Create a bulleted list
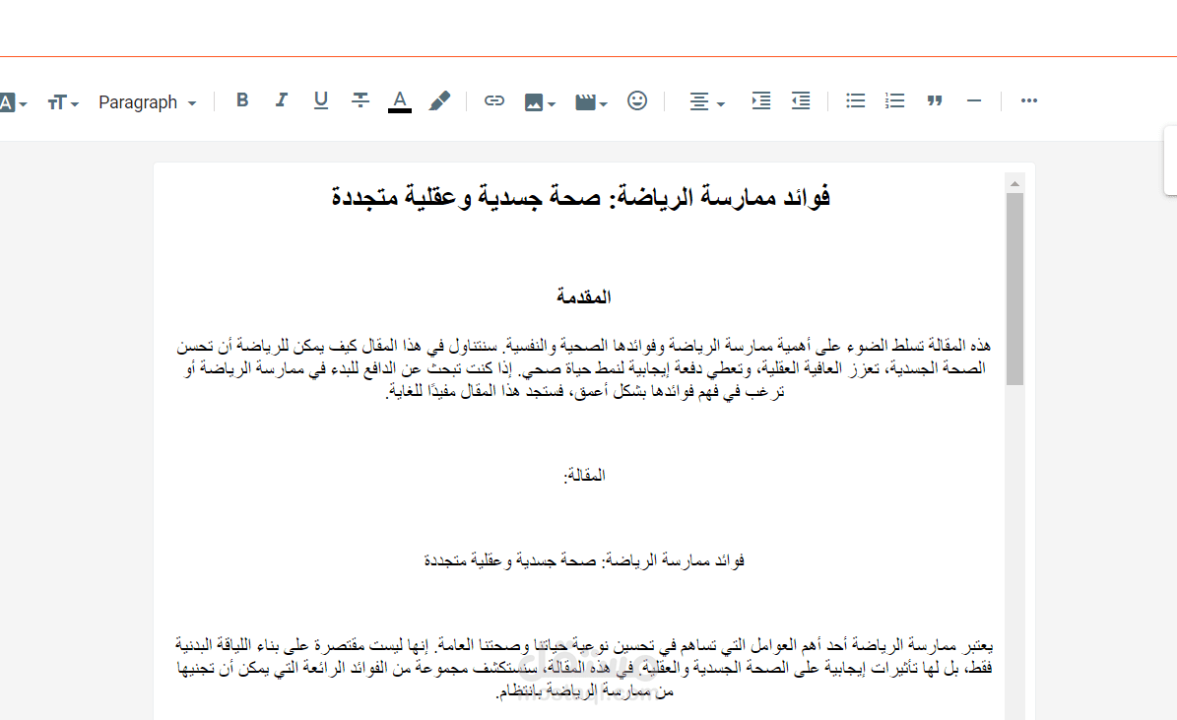This screenshot has height=720, width=1177. tap(855, 100)
